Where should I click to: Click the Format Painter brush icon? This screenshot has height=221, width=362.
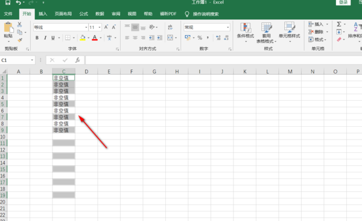point(20,40)
